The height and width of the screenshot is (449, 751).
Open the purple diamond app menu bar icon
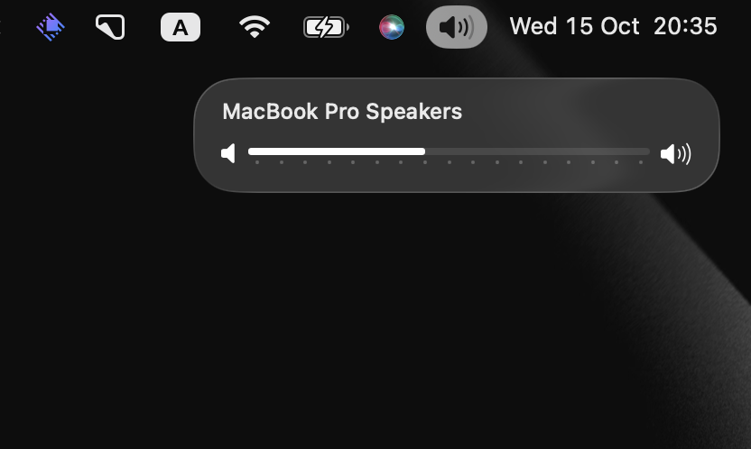pos(51,27)
